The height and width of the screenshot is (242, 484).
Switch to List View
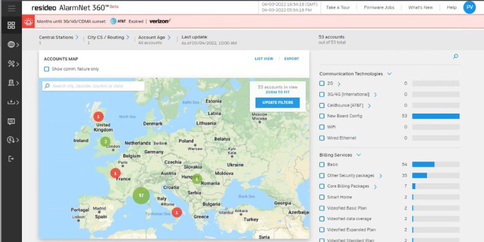coord(264,59)
